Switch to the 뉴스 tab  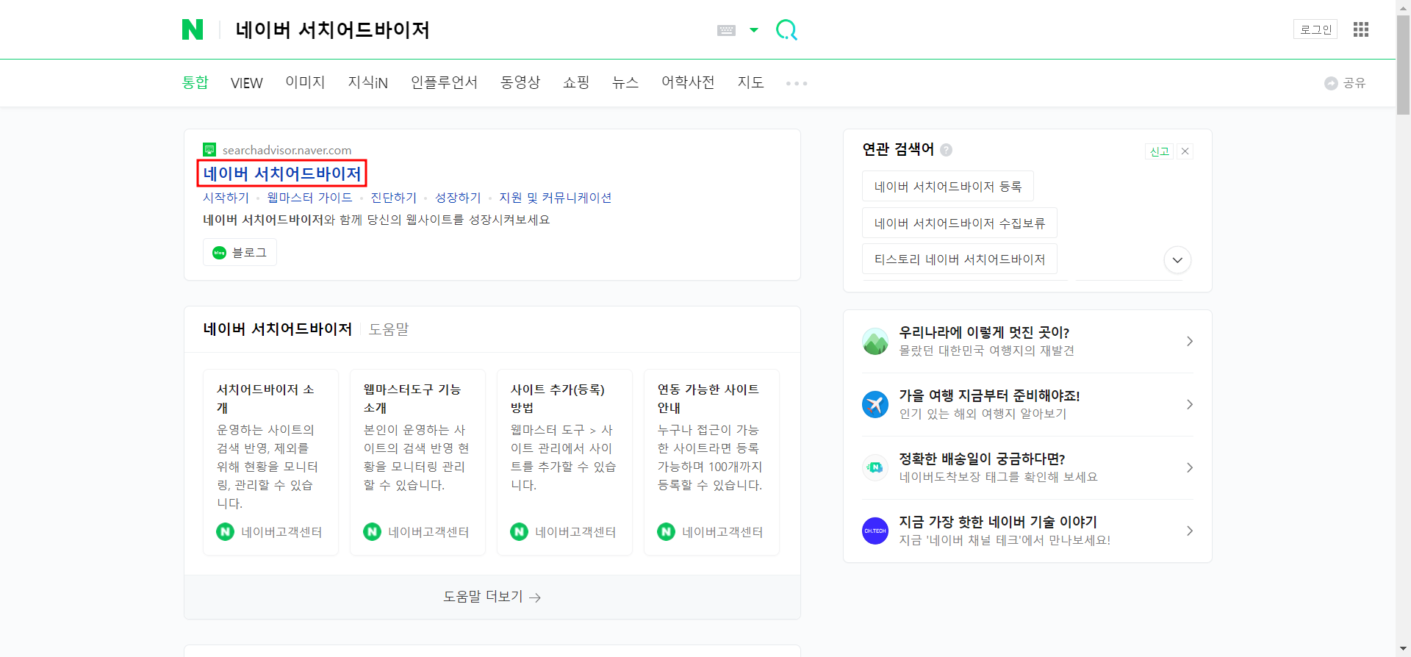(625, 82)
